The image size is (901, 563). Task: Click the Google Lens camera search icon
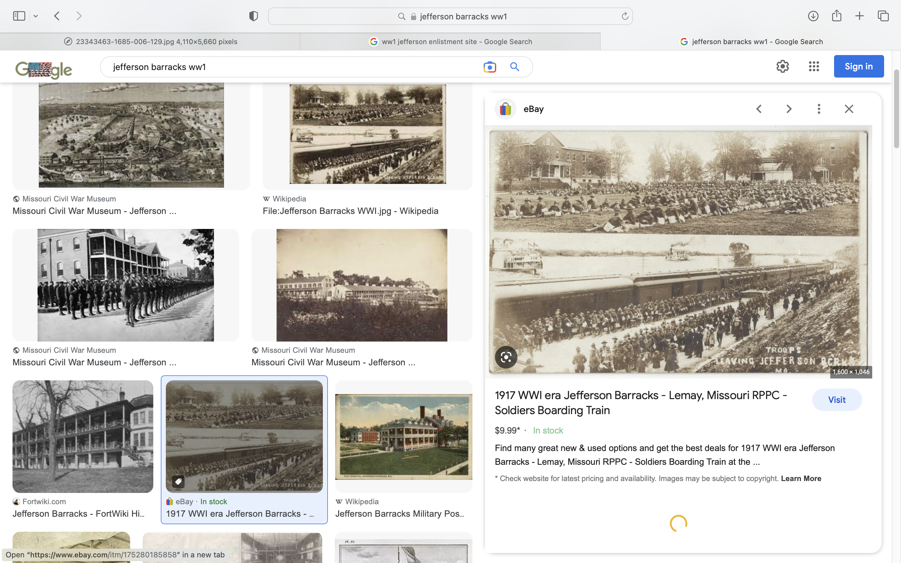(490, 67)
